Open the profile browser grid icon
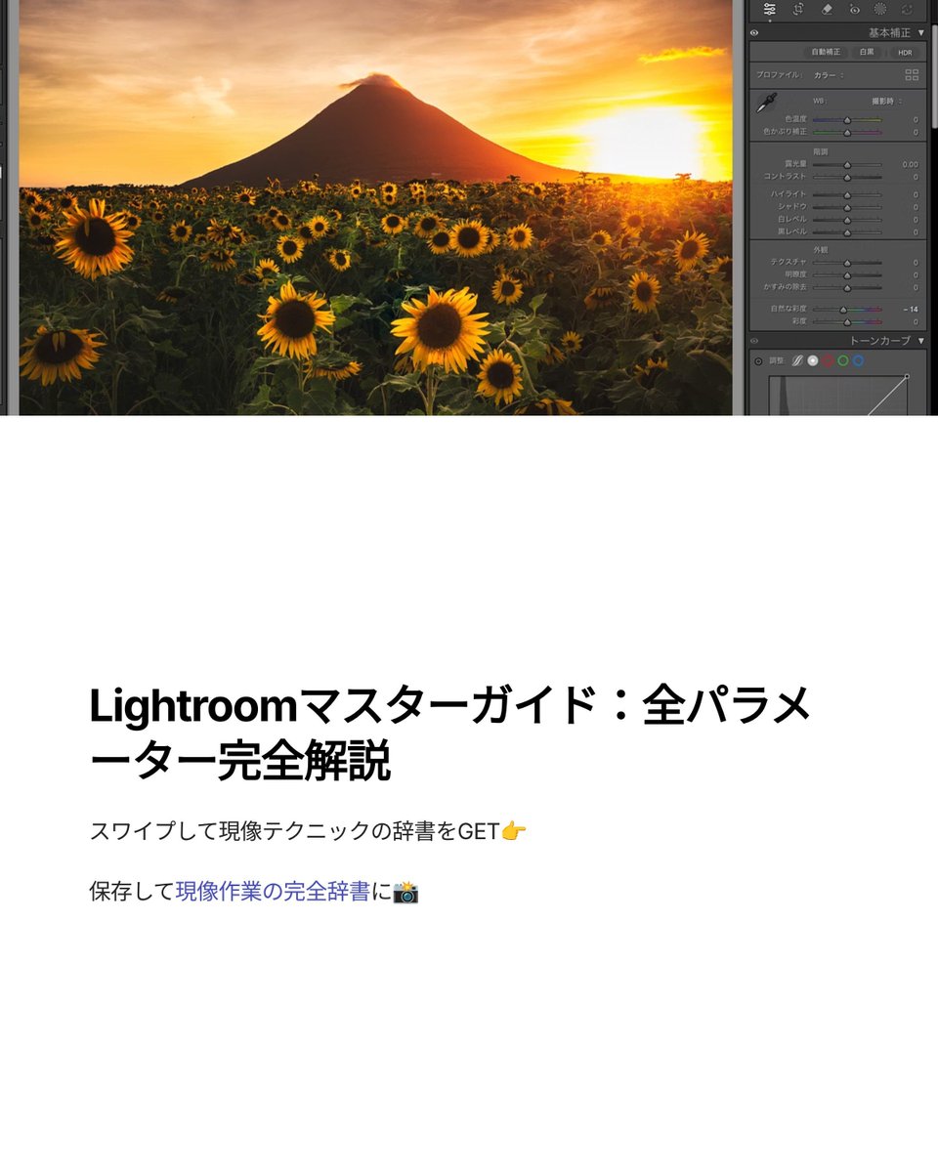 pos(912,75)
